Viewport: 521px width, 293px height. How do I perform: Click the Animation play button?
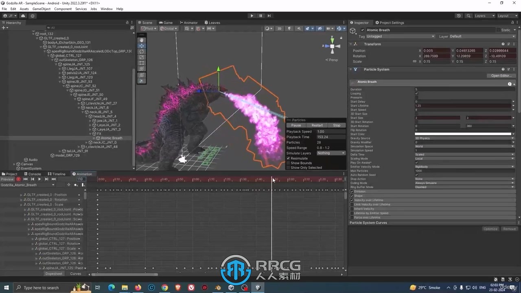[x=39, y=179]
